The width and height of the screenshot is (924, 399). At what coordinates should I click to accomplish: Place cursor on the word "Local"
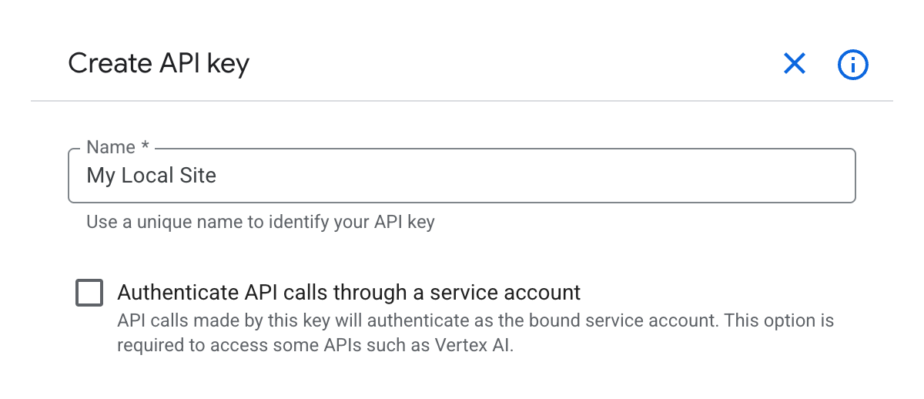click(151, 176)
